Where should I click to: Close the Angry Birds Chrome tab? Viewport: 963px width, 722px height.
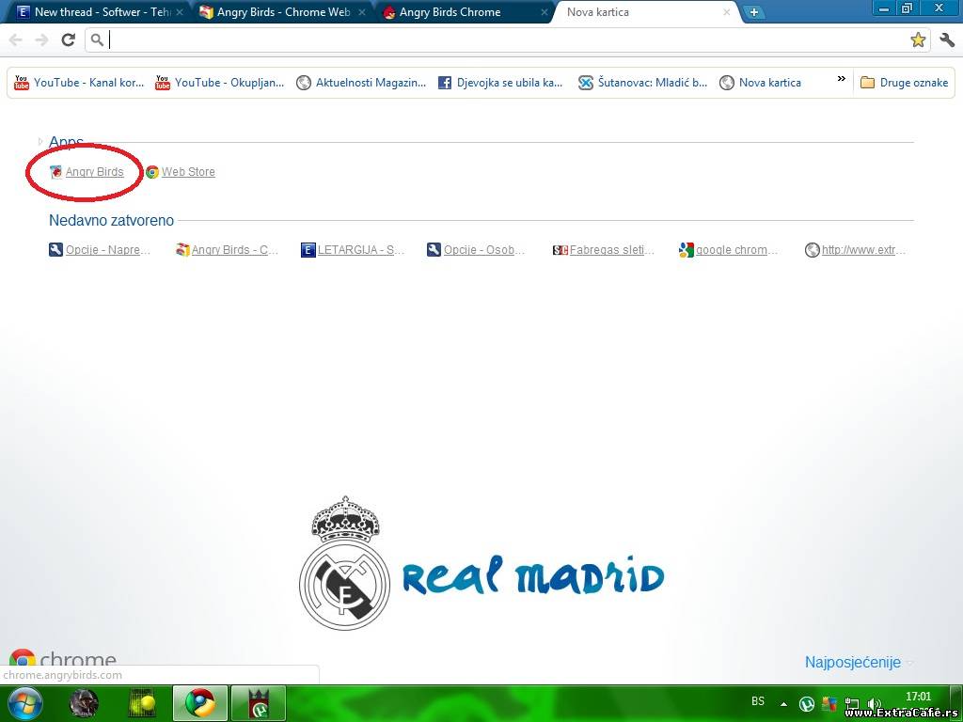coord(545,12)
